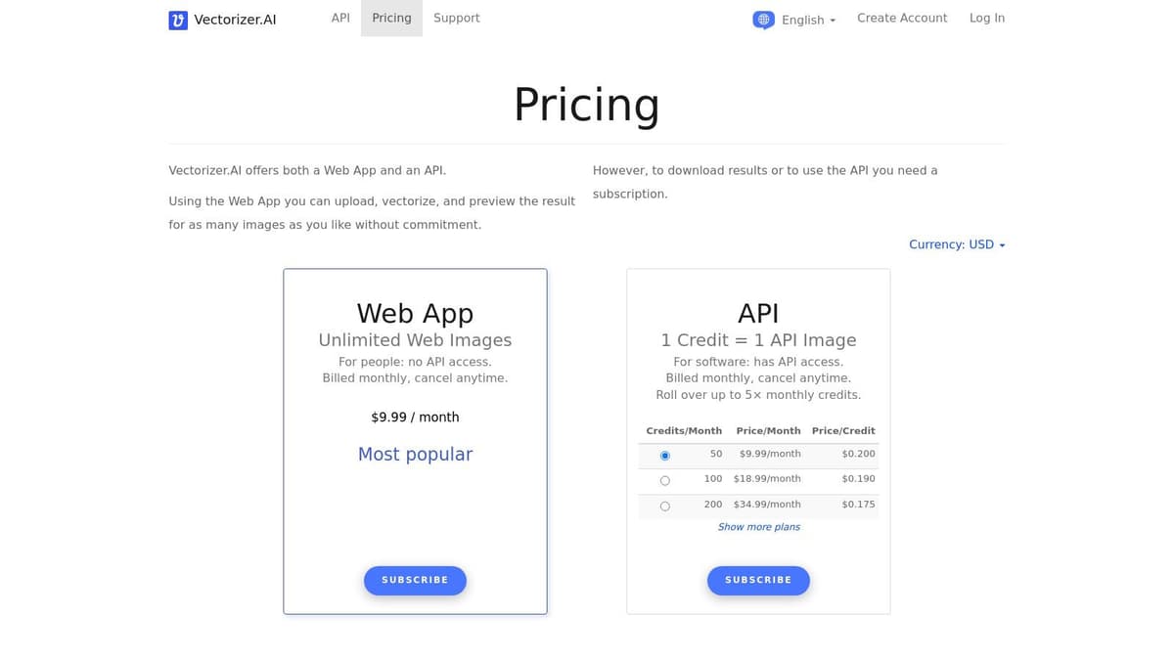
Task: Choose the 200 credits/month radio option
Action: 665,506
